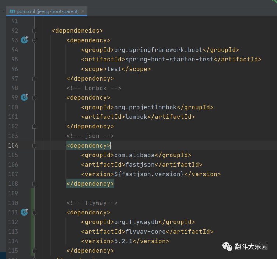Click the ${fastjson.version} property reference
277x259 pixels.
click(x=148, y=174)
